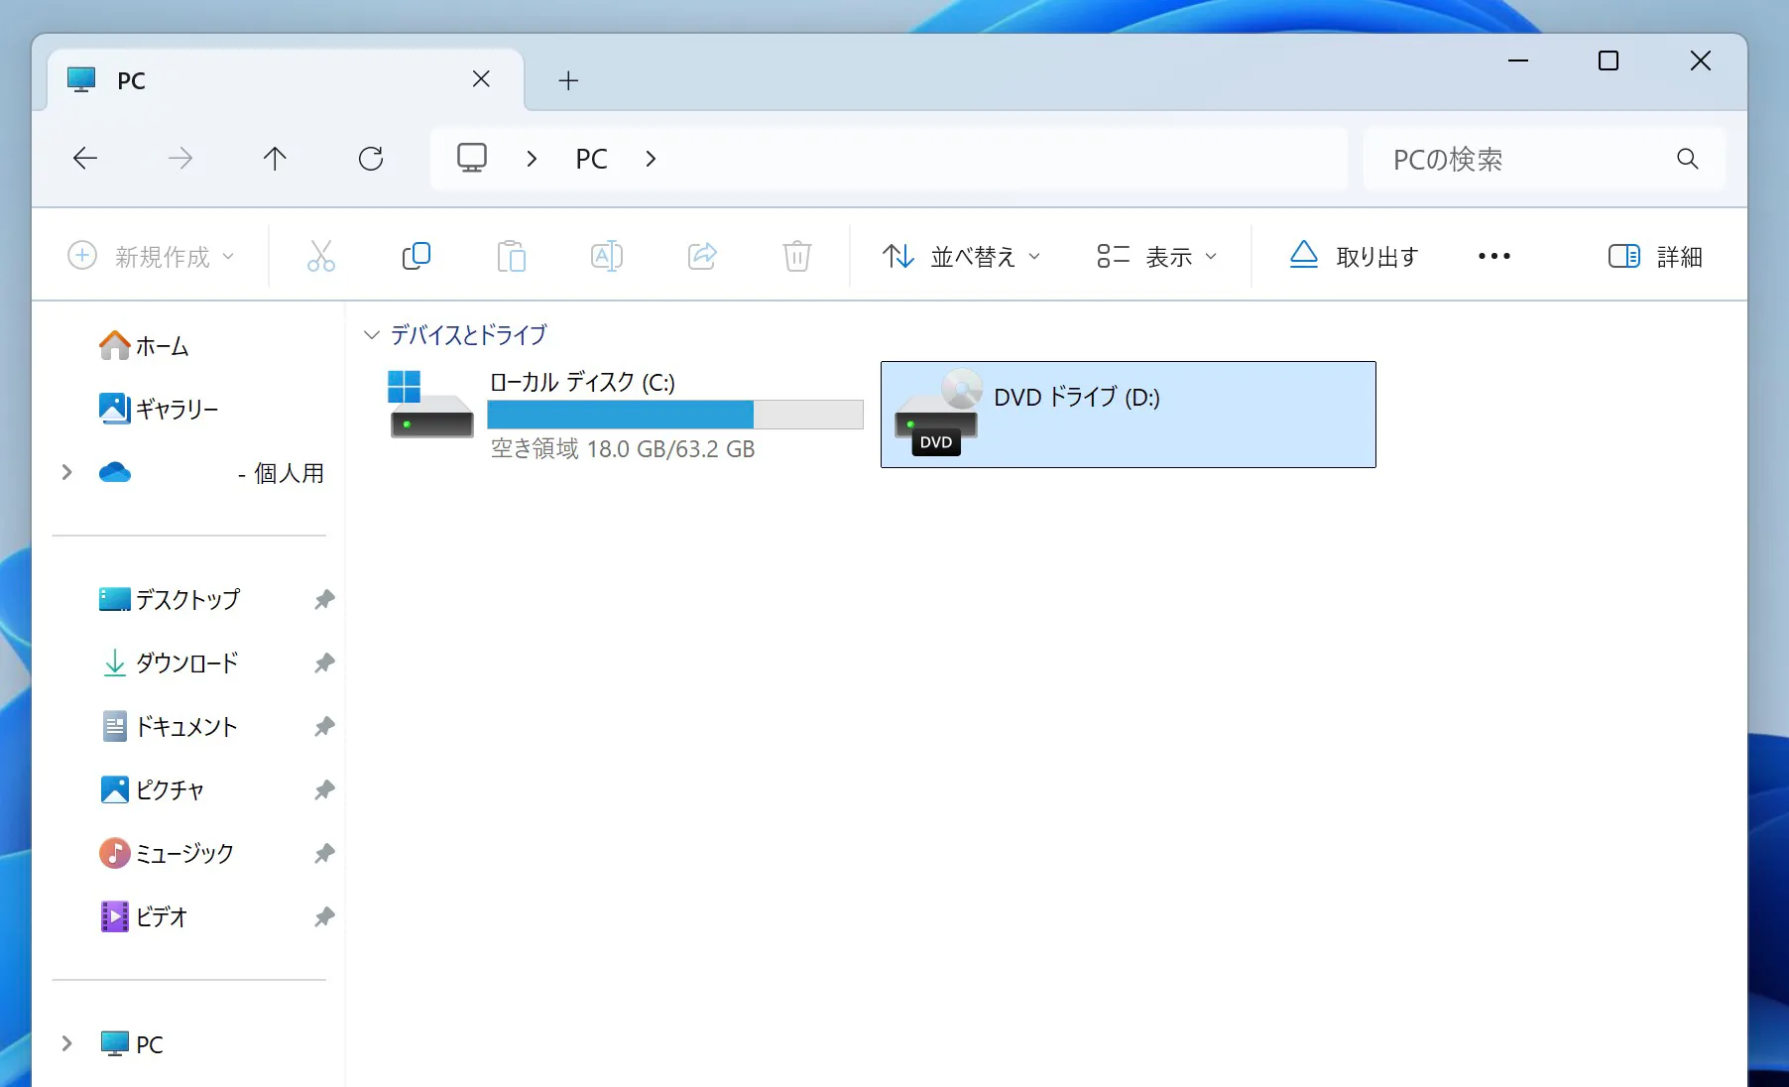This screenshot has width=1789, height=1087.
Task: Go up one folder level
Action: click(x=275, y=159)
